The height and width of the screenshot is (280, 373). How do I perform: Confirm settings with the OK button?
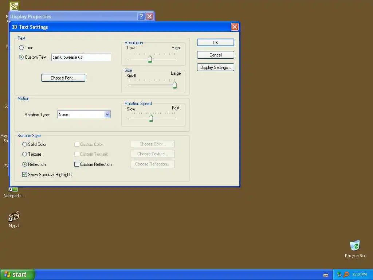point(216,42)
